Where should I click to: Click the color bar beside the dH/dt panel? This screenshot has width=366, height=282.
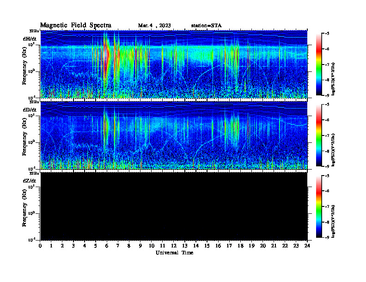click(x=318, y=64)
